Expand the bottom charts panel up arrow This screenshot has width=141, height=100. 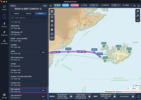click(138, 96)
